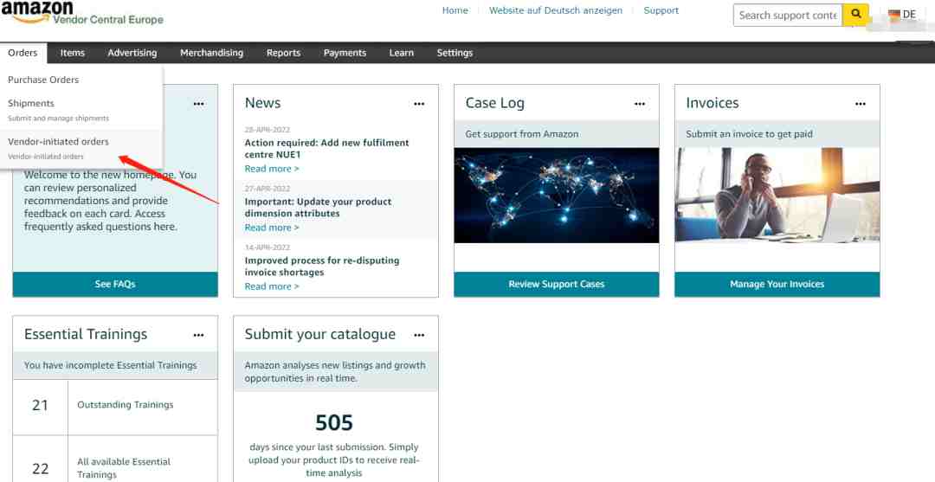935x482 pixels.
Task: Open the Reports navigation menu
Action: [x=283, y=53]
